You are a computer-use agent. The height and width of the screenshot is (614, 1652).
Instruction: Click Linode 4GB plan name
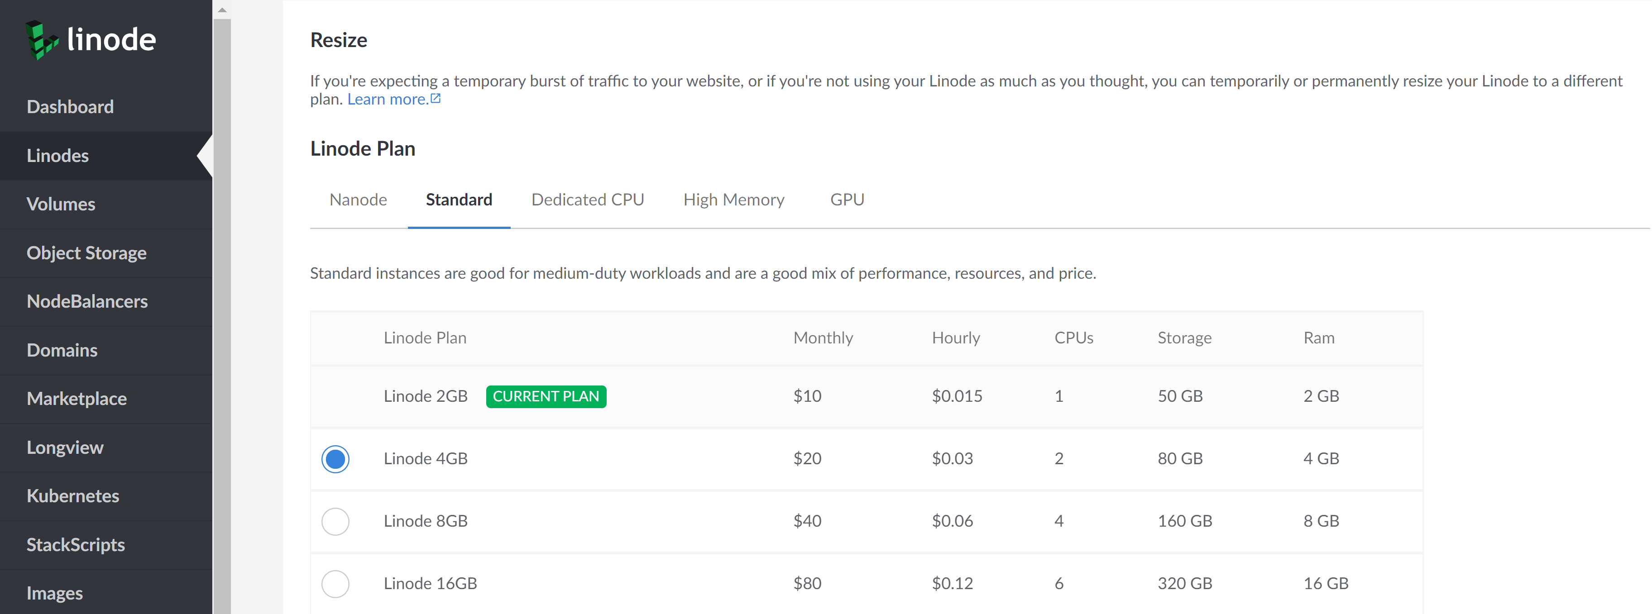(x=426, y=459)
